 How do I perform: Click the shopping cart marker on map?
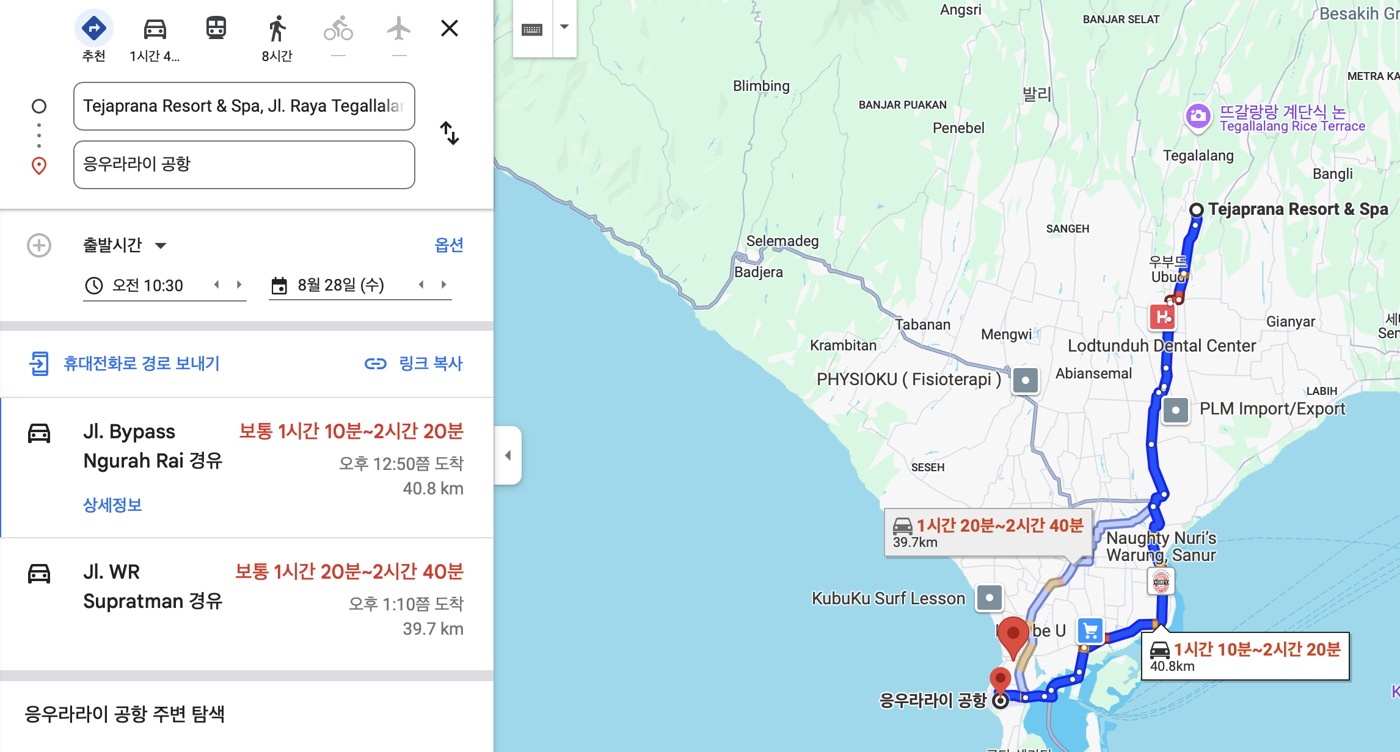pos(1090,631)
